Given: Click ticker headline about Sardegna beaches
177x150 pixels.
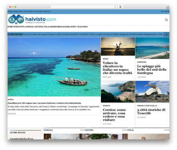Looking at the screenshot, I should click(134, 34).
